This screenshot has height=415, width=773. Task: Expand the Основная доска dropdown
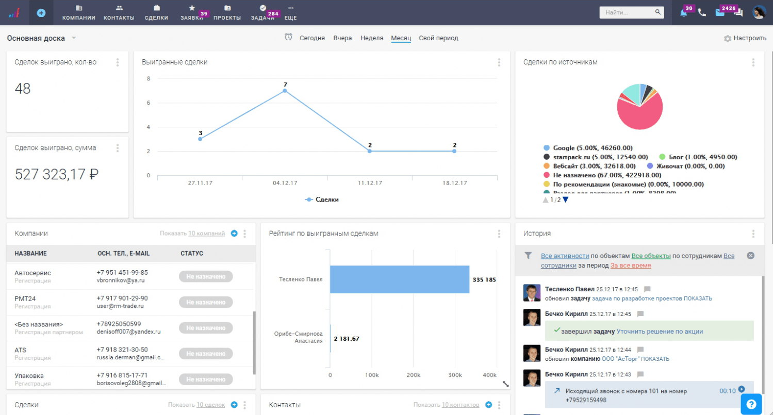(x=74, y=38)
